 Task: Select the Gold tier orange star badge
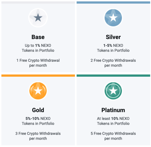point(38,91)
